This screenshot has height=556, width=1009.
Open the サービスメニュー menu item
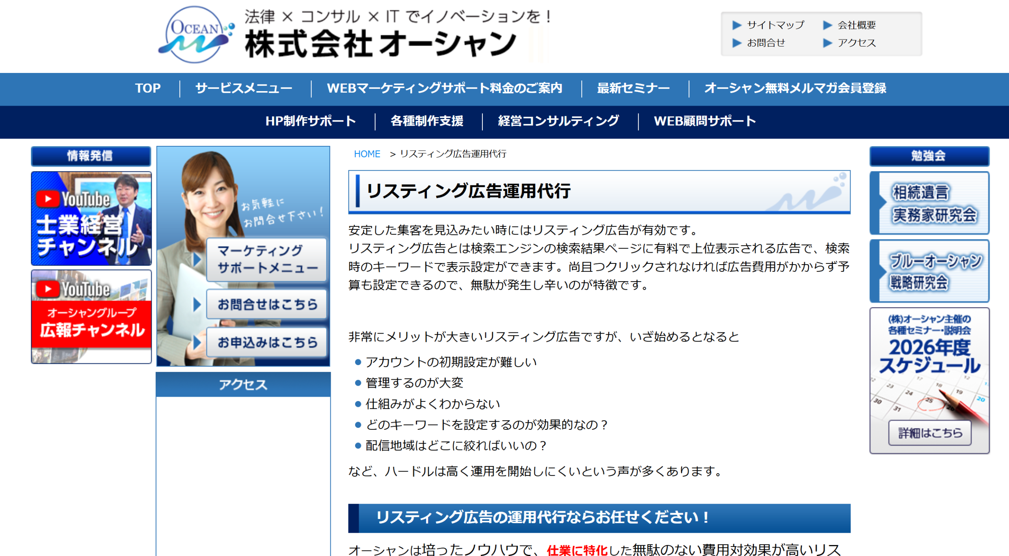244,88
